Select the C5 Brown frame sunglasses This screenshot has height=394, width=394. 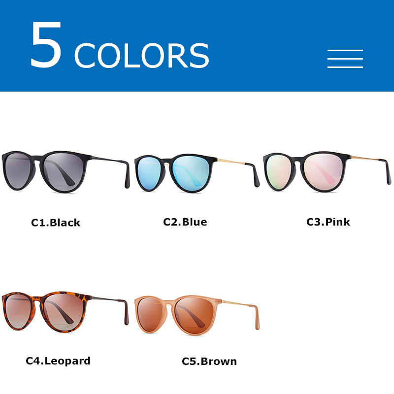coord(197,315)
